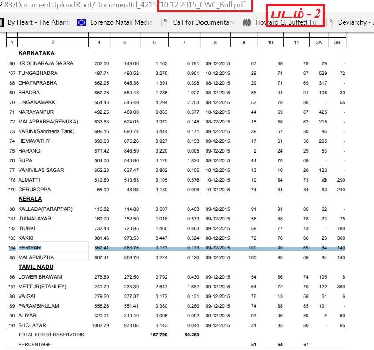The width and height of the screenshot is (374, 350).
Task: Click IDAMALAYAR reservoir name
Action: click(35, 219)
